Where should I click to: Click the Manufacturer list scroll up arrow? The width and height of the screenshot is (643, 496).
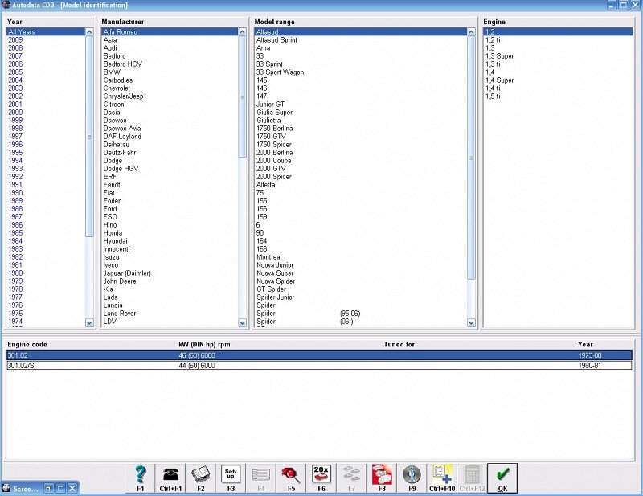(243, 32)
